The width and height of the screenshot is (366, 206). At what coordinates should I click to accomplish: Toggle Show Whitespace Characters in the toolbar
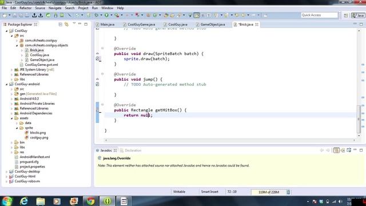point(209,15)
